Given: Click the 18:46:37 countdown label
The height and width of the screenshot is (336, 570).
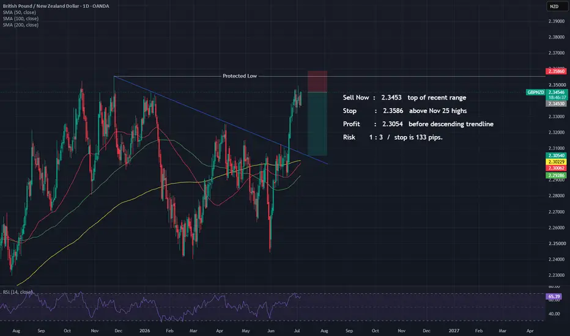Looking at the screenshot, I should click(557, 97).
